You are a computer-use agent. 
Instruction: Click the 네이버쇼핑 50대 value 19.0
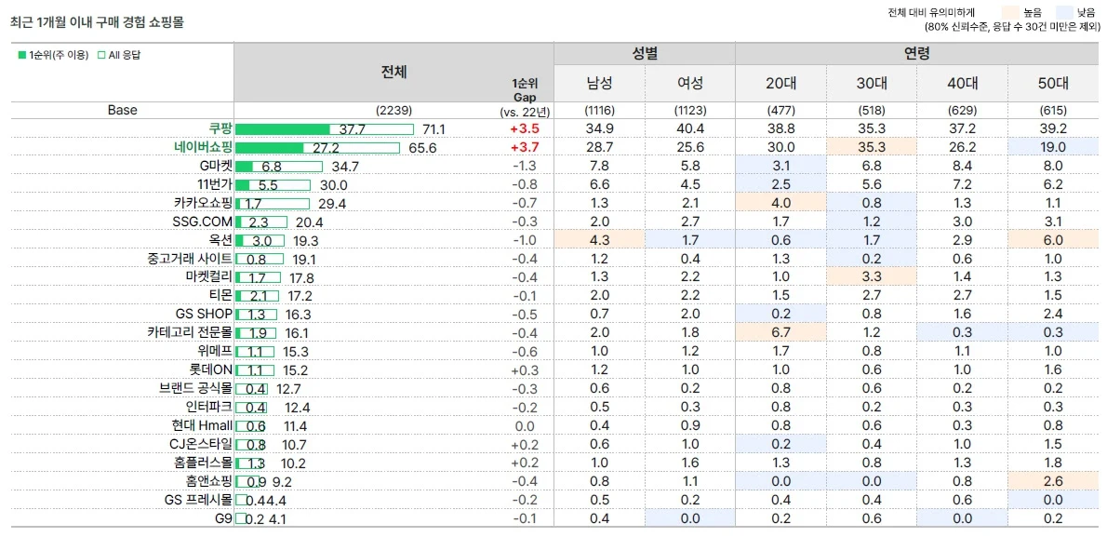click(x=1053, y=148)
